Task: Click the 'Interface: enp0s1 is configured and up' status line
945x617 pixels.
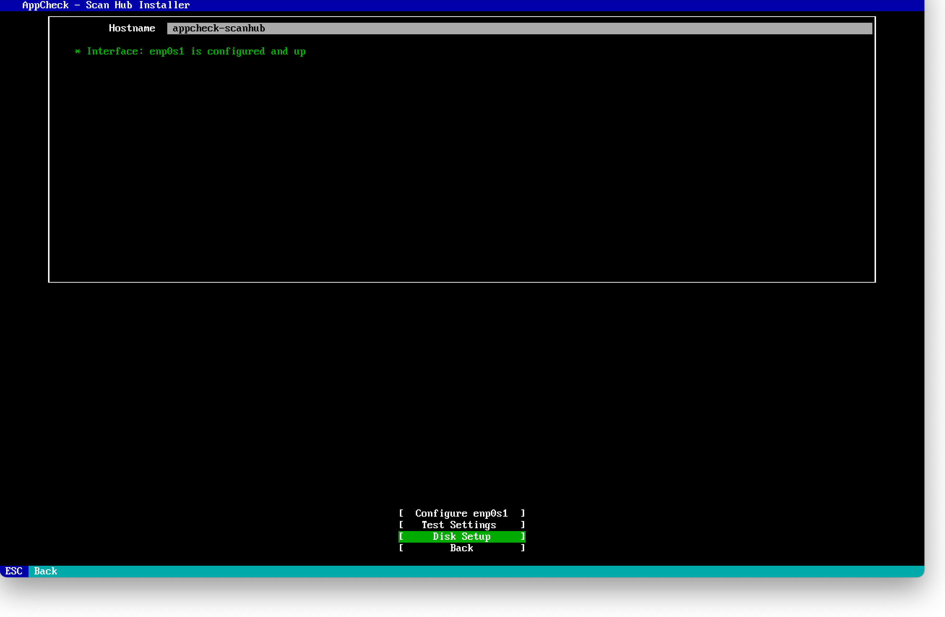Action: [190, 52]
